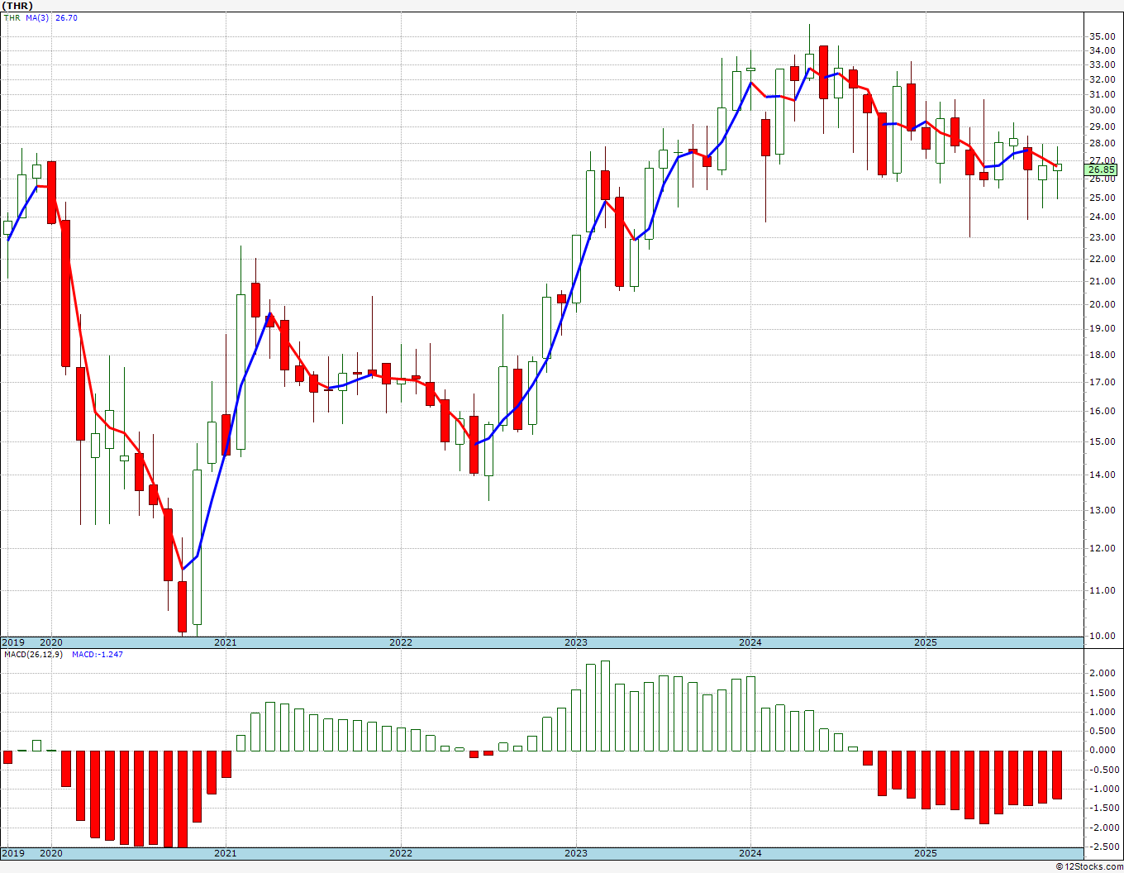Screen dimensions: 1124x873
Task: Click 2024 on the MACD panel time axis
Action: click(x=750, y=853)
